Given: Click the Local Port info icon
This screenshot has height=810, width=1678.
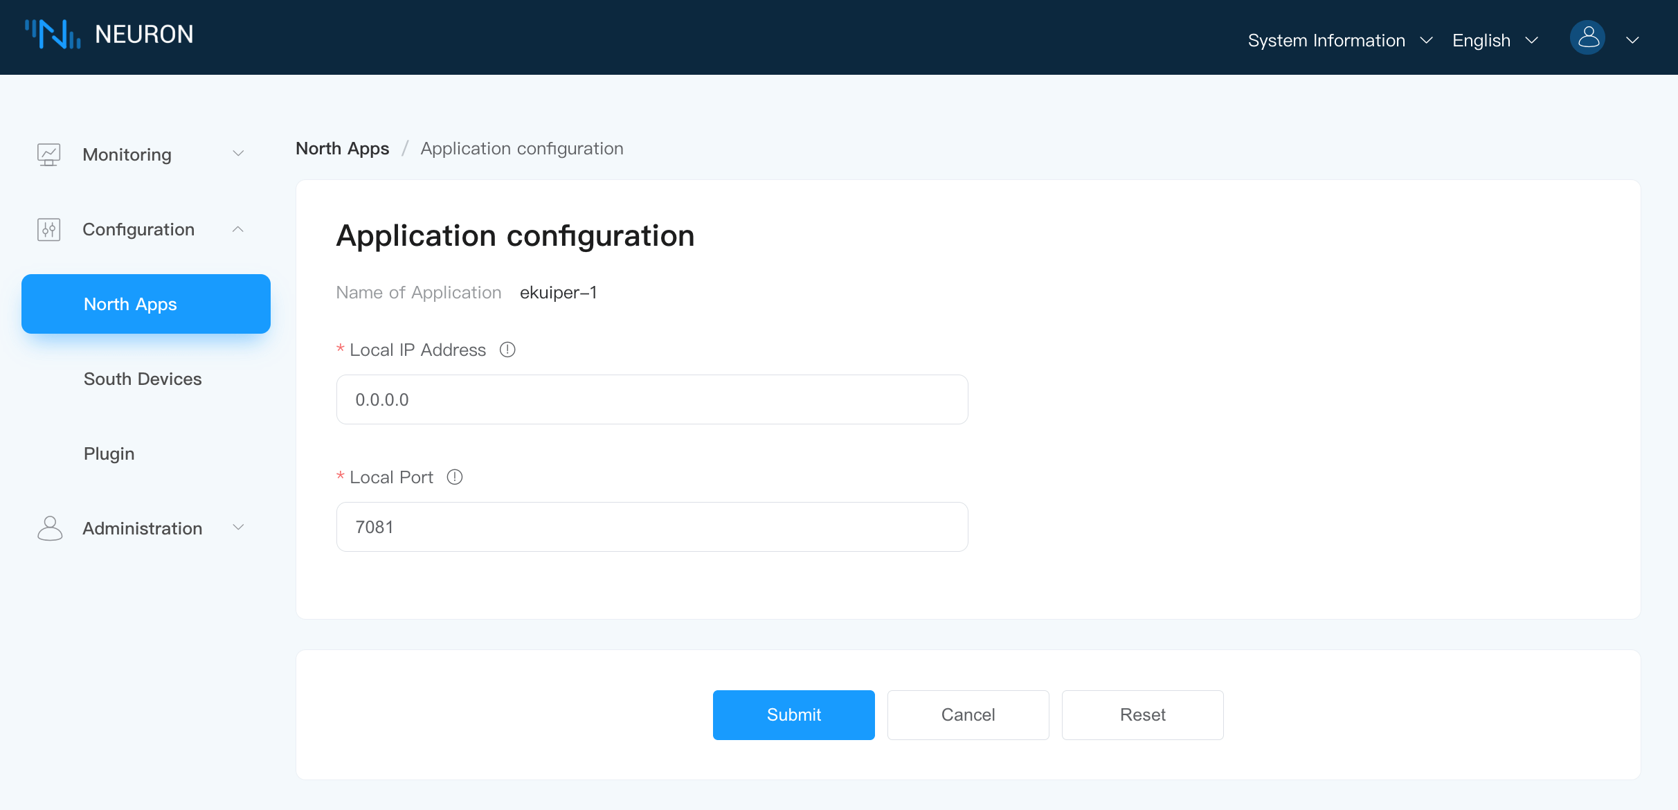Looking at the screenshot, I should click(455, 477).
